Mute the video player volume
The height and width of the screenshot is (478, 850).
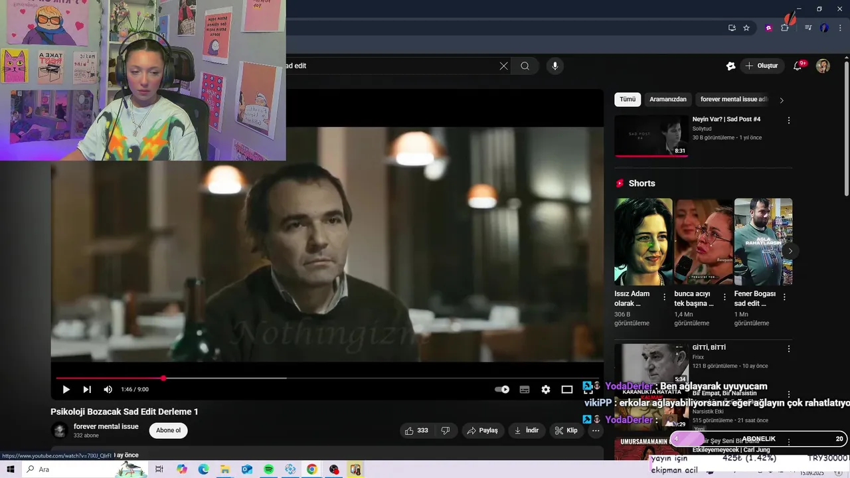[108, 390]
